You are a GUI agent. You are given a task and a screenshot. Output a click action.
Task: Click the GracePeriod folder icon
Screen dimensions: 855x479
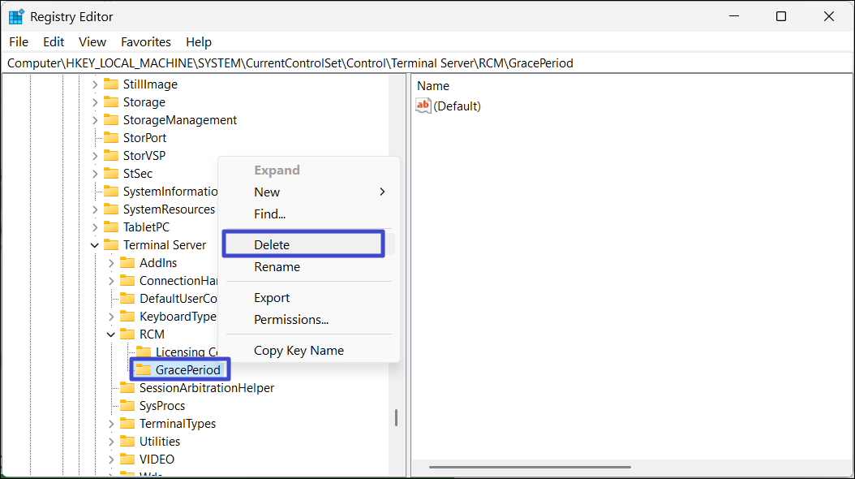pyautogui.click(x=144, y=370)
